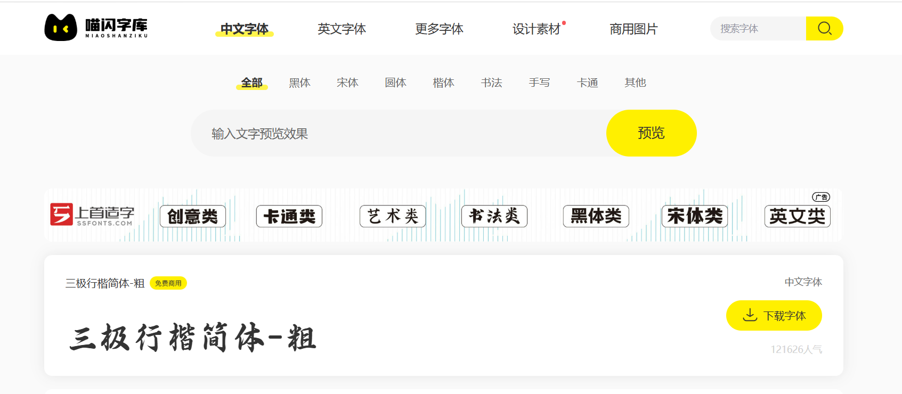Filter fonts by 圆体

[x=395, y=83]
